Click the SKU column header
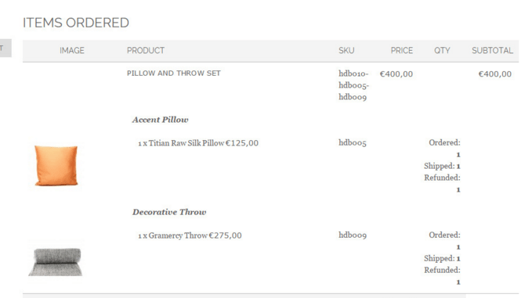532x298 pixels. pos(346,51)
